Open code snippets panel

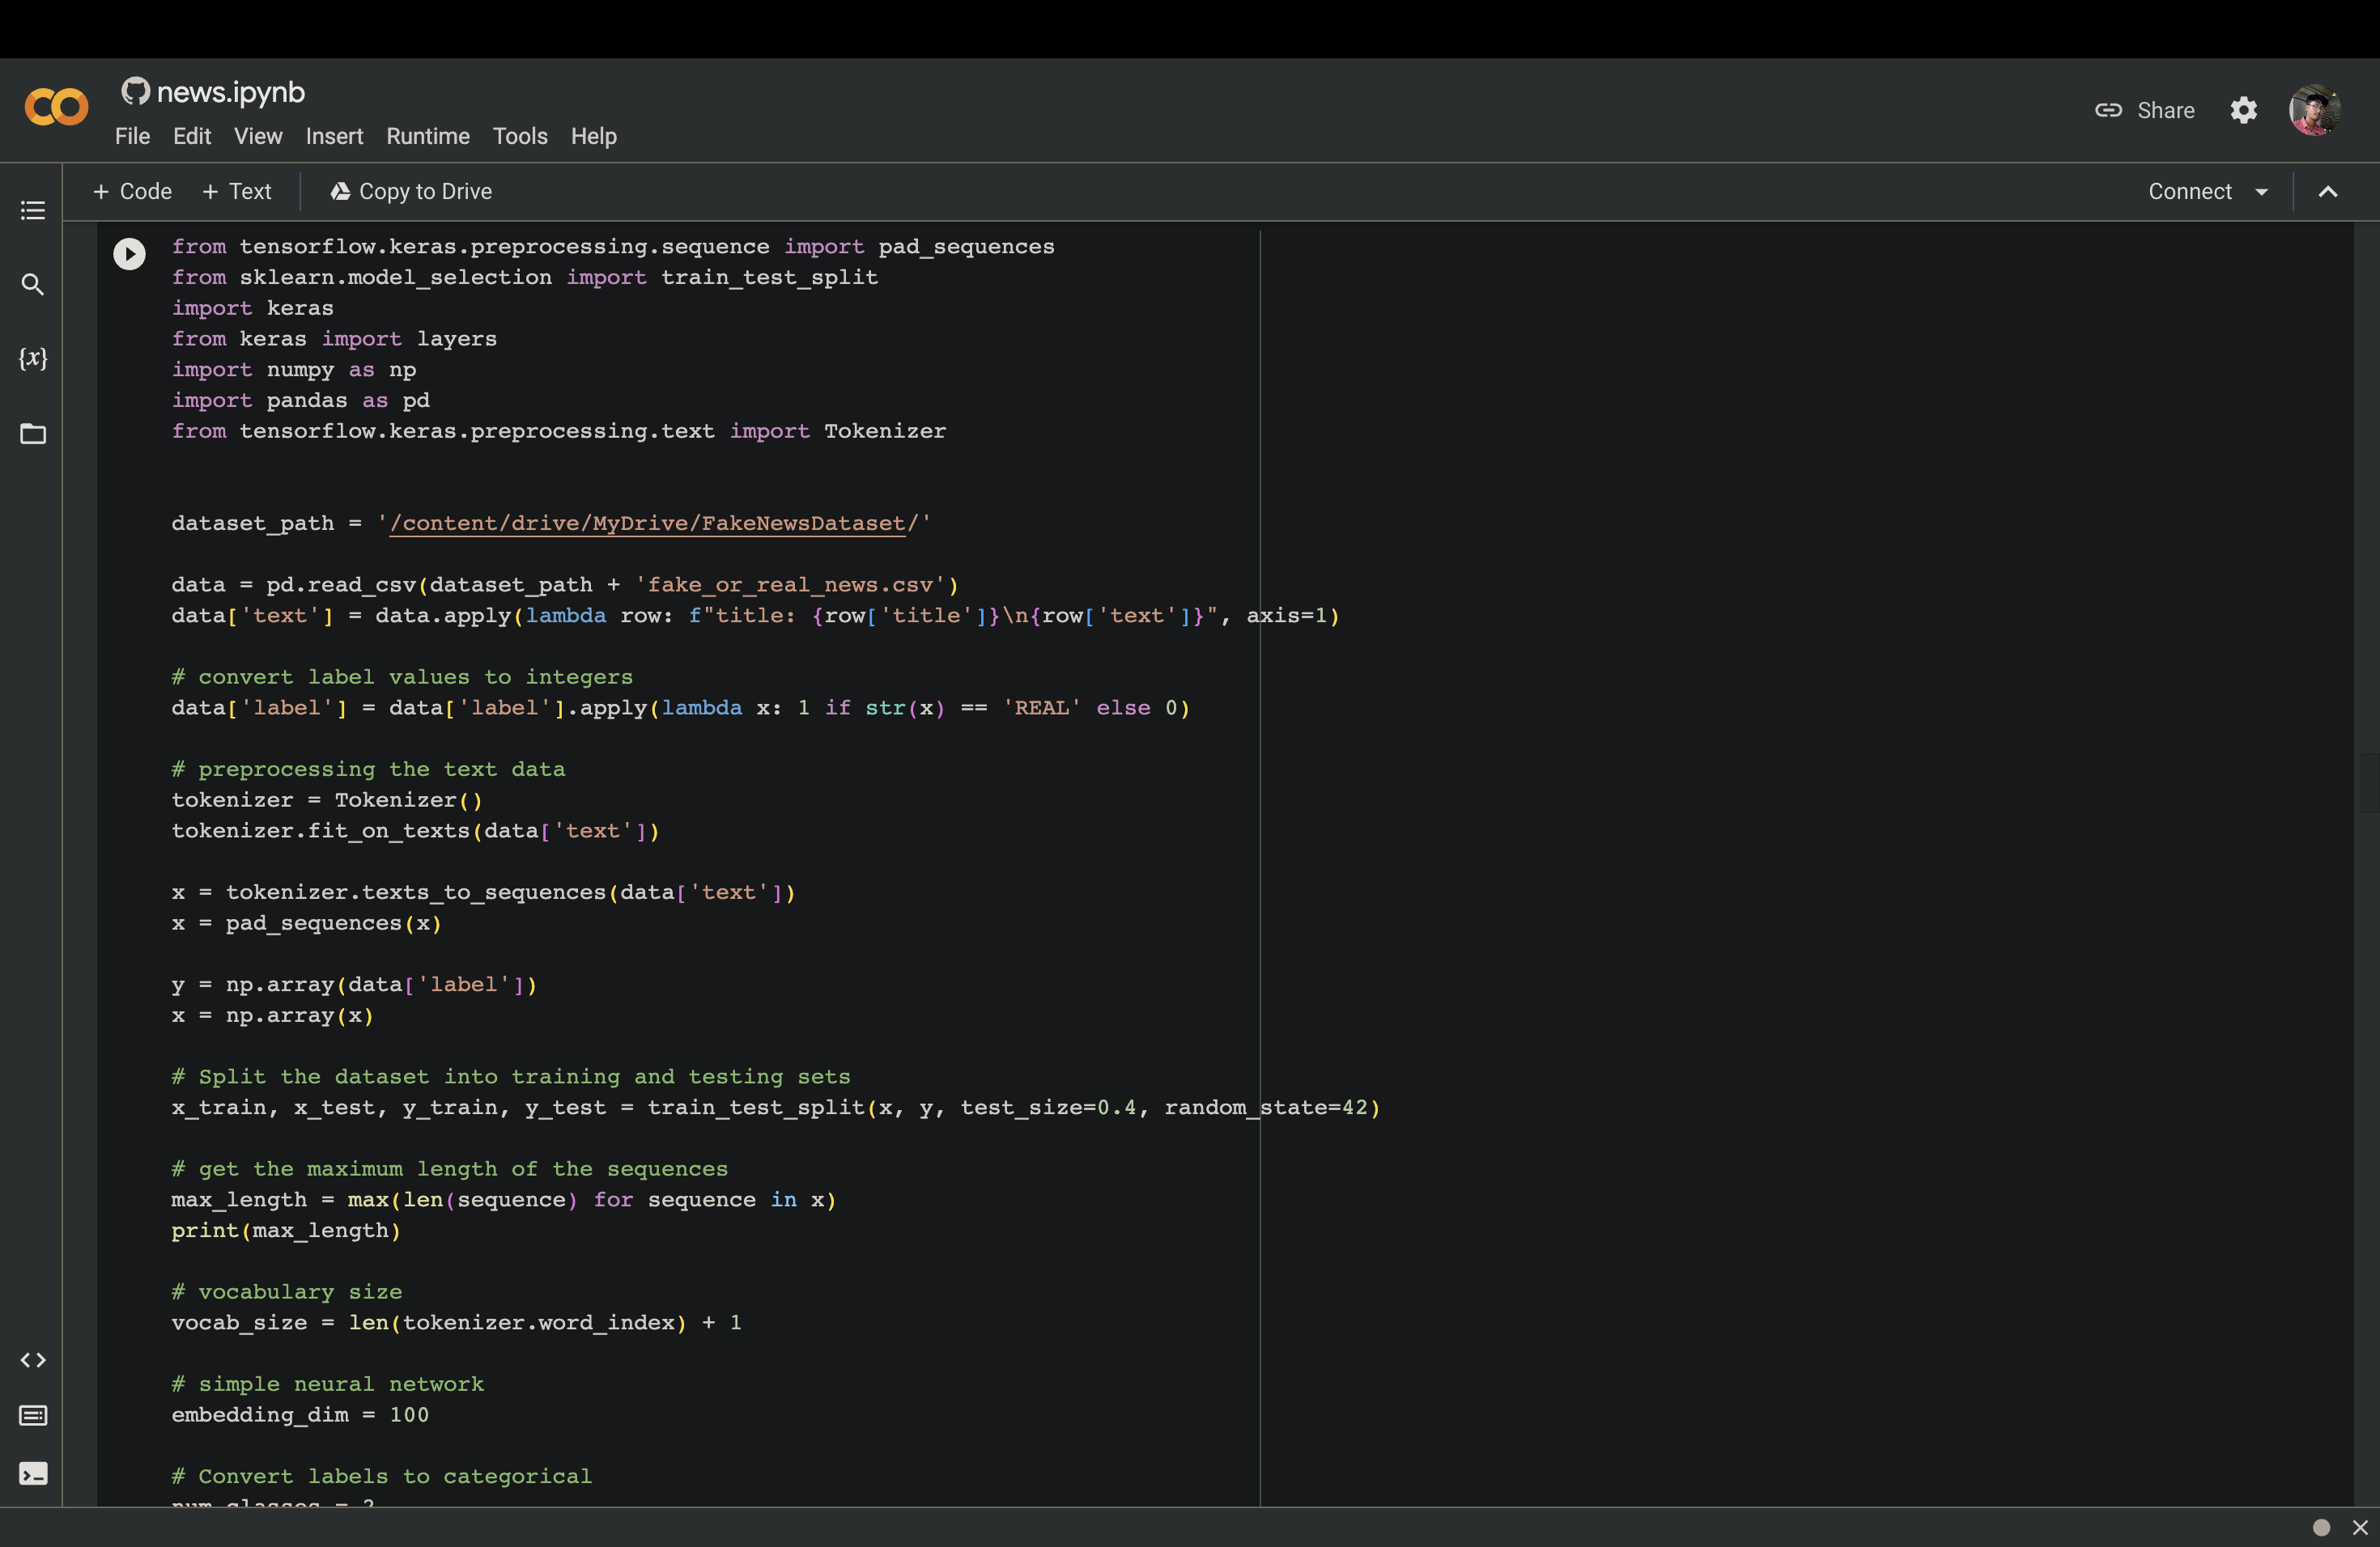point(33,1360)
